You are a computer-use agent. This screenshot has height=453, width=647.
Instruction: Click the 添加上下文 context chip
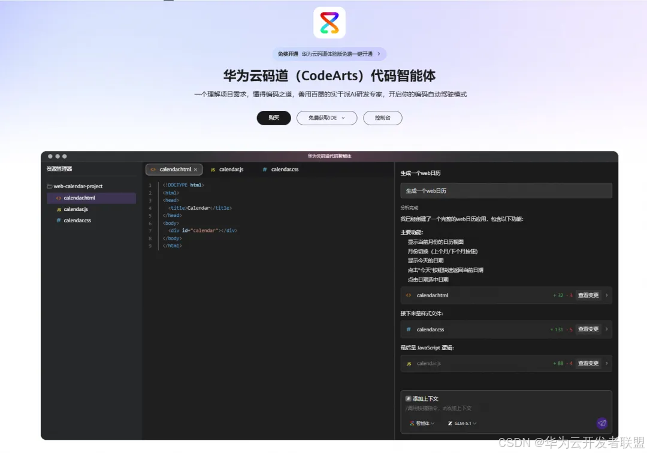(x=422, y=398)
